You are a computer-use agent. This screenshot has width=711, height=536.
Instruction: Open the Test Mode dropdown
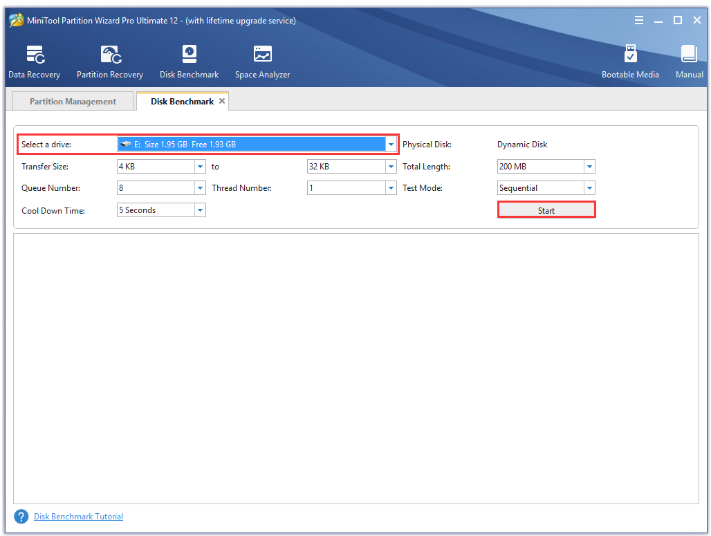[589, 187]
